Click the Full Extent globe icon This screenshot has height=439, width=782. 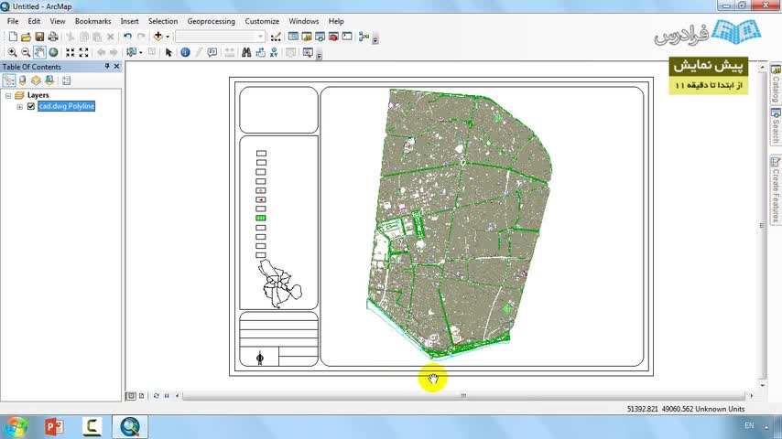(53, 53)
